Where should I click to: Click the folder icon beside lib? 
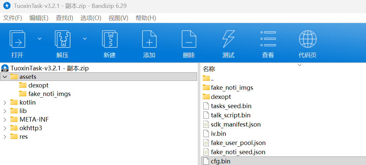tap(14, 111)
